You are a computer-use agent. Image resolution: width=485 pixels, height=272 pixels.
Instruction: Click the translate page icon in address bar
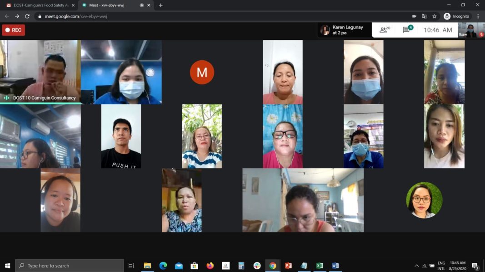point(425,16)
